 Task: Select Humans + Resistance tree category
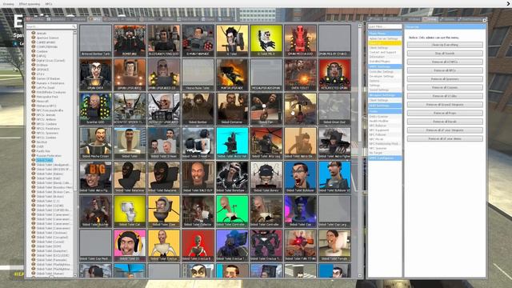[x=50, y=83]
